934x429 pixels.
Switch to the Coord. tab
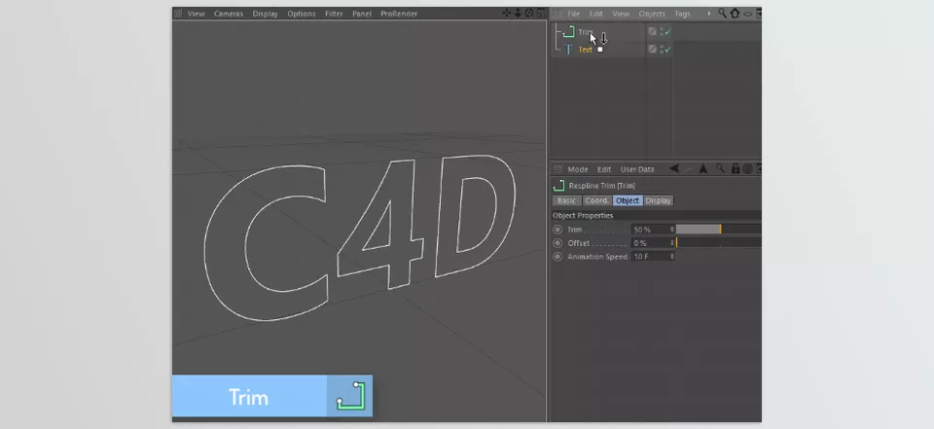596,200
